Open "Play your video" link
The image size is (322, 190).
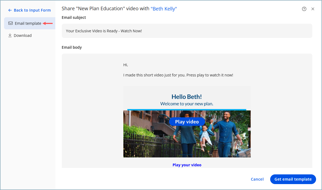[x=187, y=165]
